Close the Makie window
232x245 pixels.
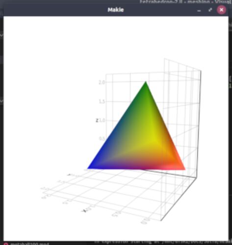221,10
